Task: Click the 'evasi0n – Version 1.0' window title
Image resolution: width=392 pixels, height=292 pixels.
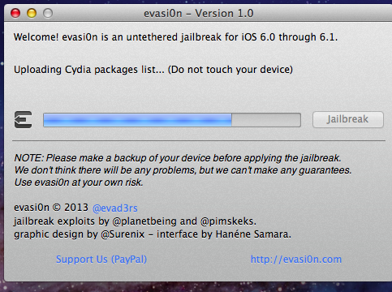Action: (199, 13)
